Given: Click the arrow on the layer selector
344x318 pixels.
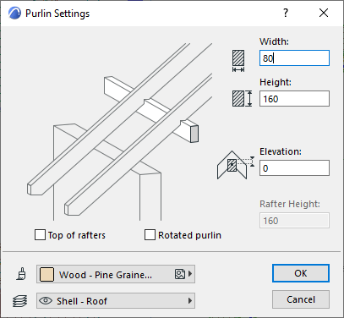Looking at the screenshot, I should pyautogui.click(x=190, y=301).
